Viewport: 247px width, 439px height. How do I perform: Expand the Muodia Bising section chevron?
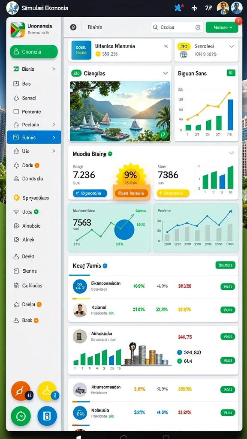232,153
